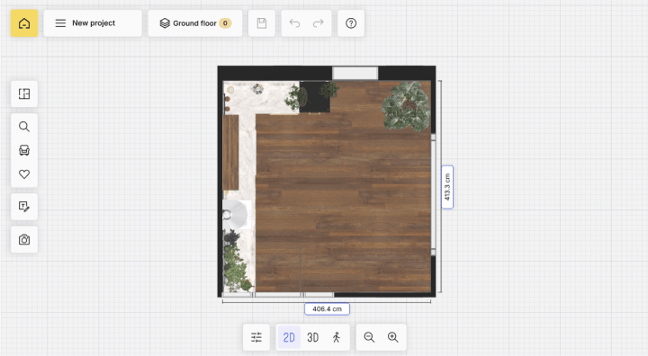Redo the last action
Viewport: 648px width, 356px height.
click(x=319, y=23)
